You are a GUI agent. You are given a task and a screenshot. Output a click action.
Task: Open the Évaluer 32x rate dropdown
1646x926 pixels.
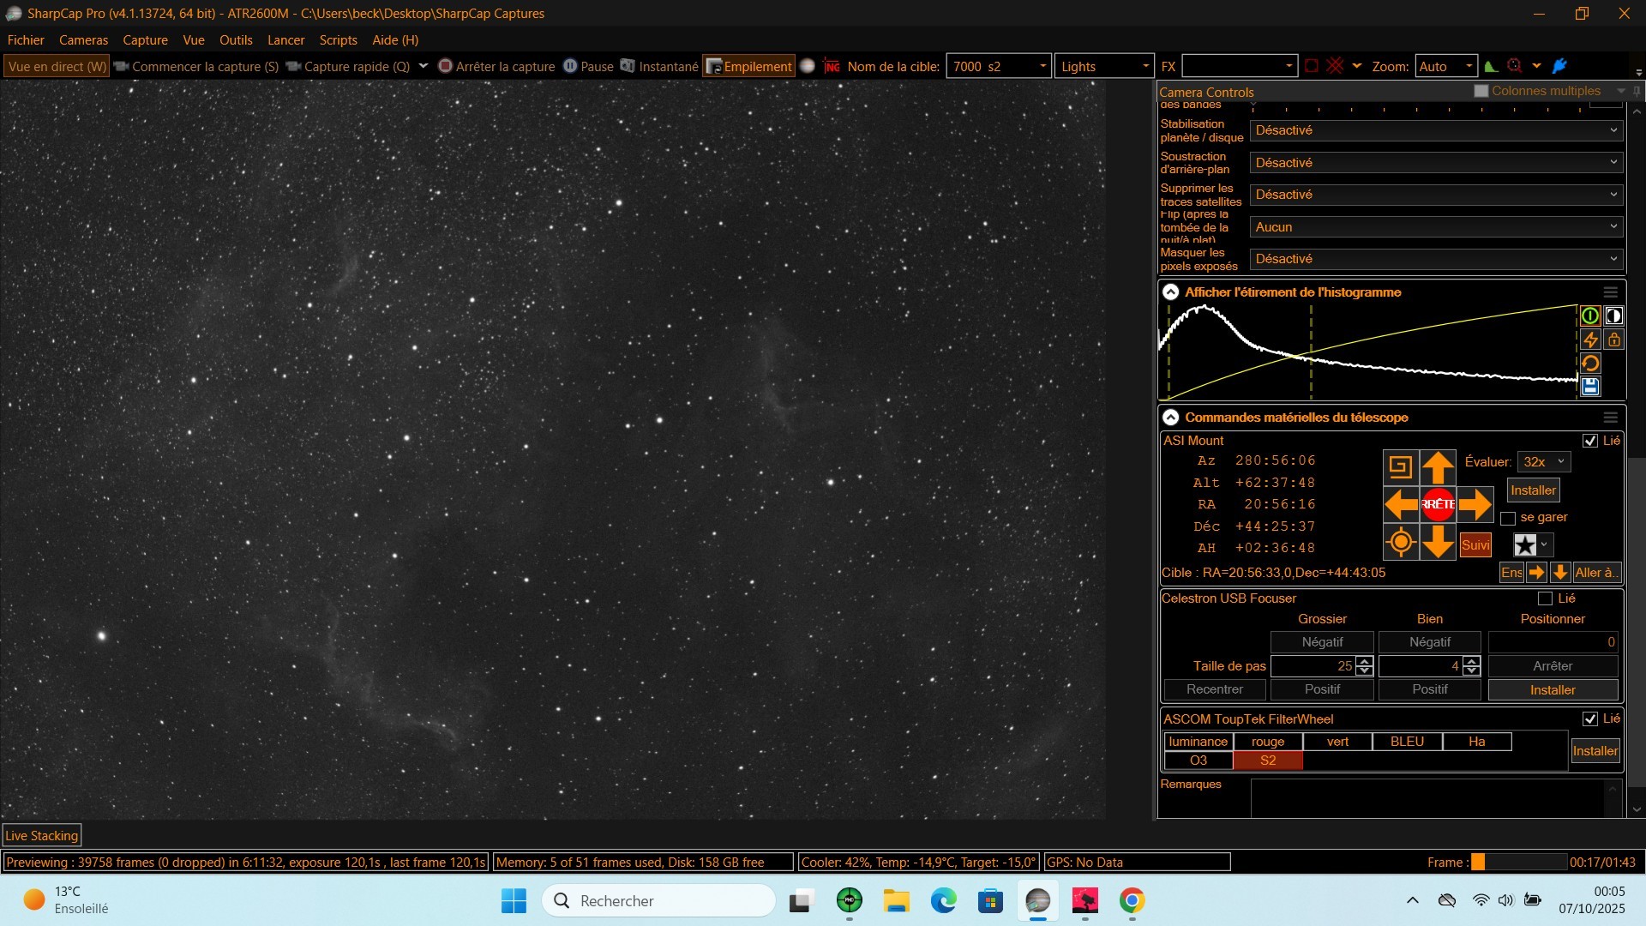(x=1545, y=462)
